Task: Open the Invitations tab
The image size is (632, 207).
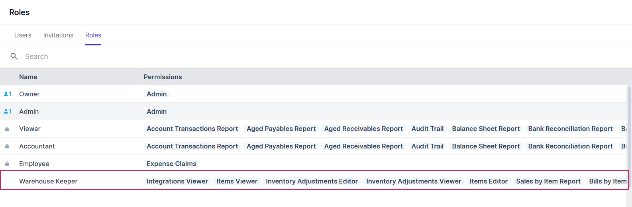Action: tap(58, 35)
